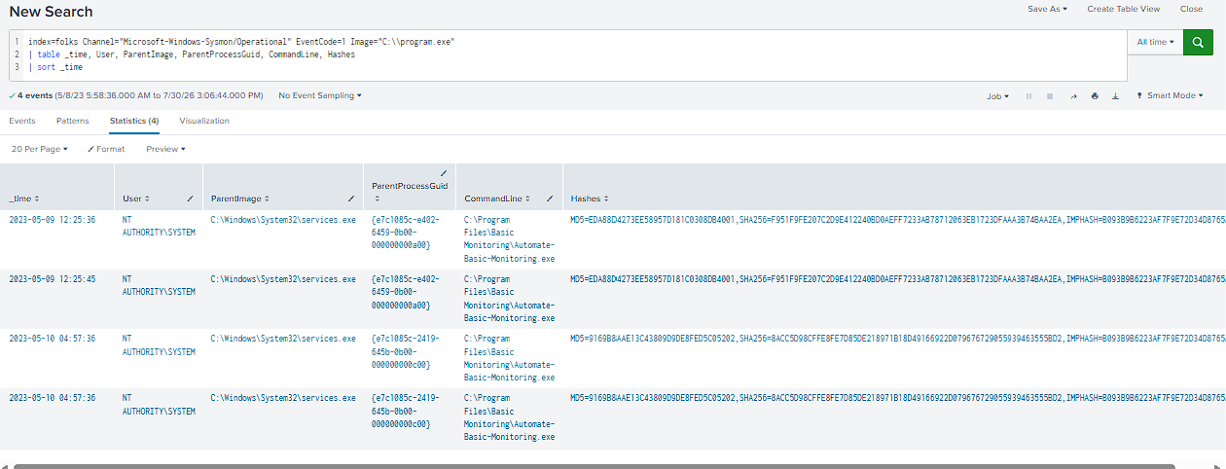Click the Close link at top right
This screenshot has width=1226, height=469.
coord(1191,9)
